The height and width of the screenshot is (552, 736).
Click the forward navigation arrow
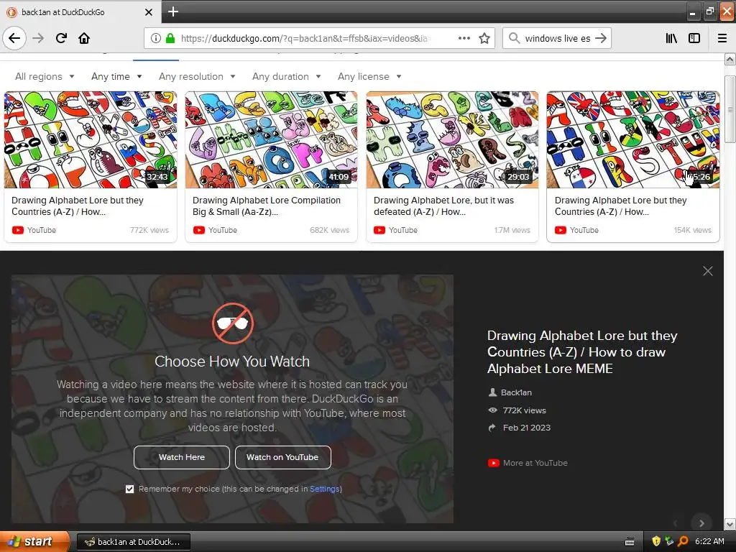click(x=38, y=38)
